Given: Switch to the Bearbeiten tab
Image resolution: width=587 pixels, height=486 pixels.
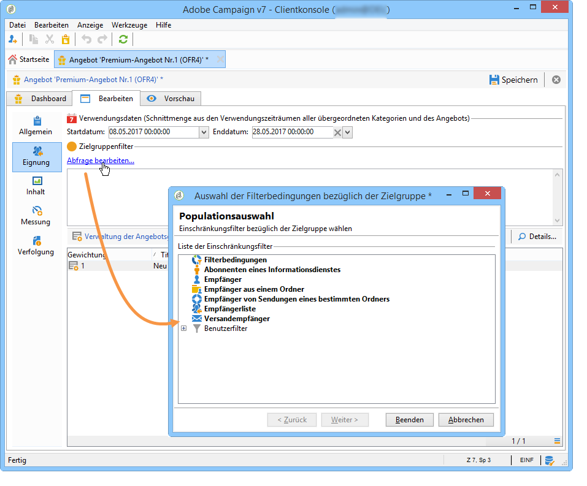Looking at the screenshot, I should click(x=107, y=99).
